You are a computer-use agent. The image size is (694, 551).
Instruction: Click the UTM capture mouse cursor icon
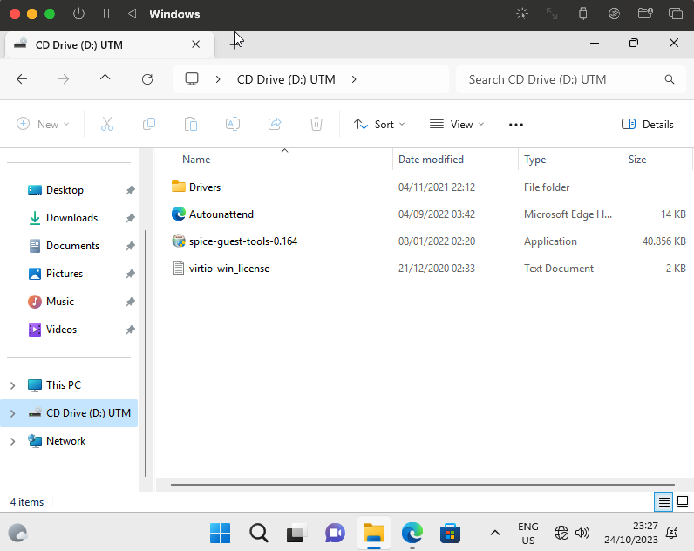(522, 14)
